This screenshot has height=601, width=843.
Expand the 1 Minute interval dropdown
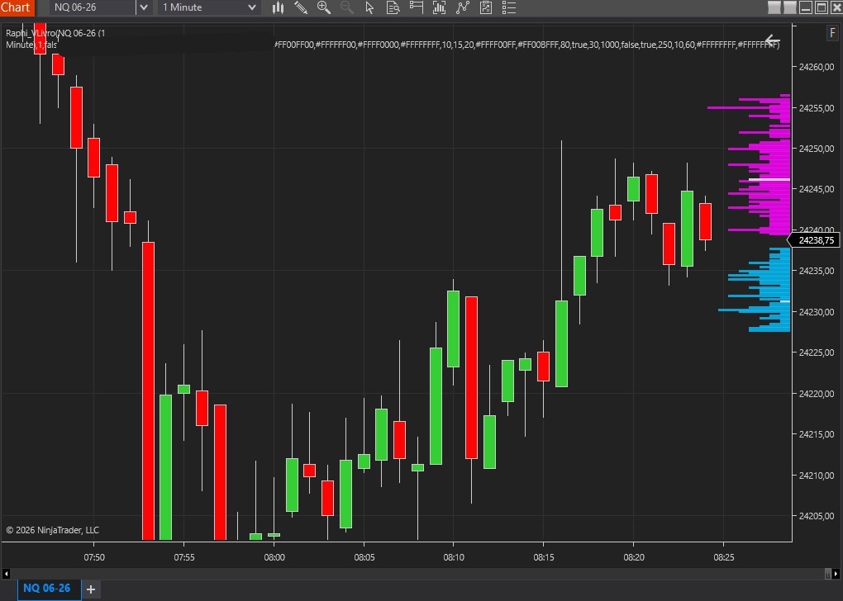[252, 7]
